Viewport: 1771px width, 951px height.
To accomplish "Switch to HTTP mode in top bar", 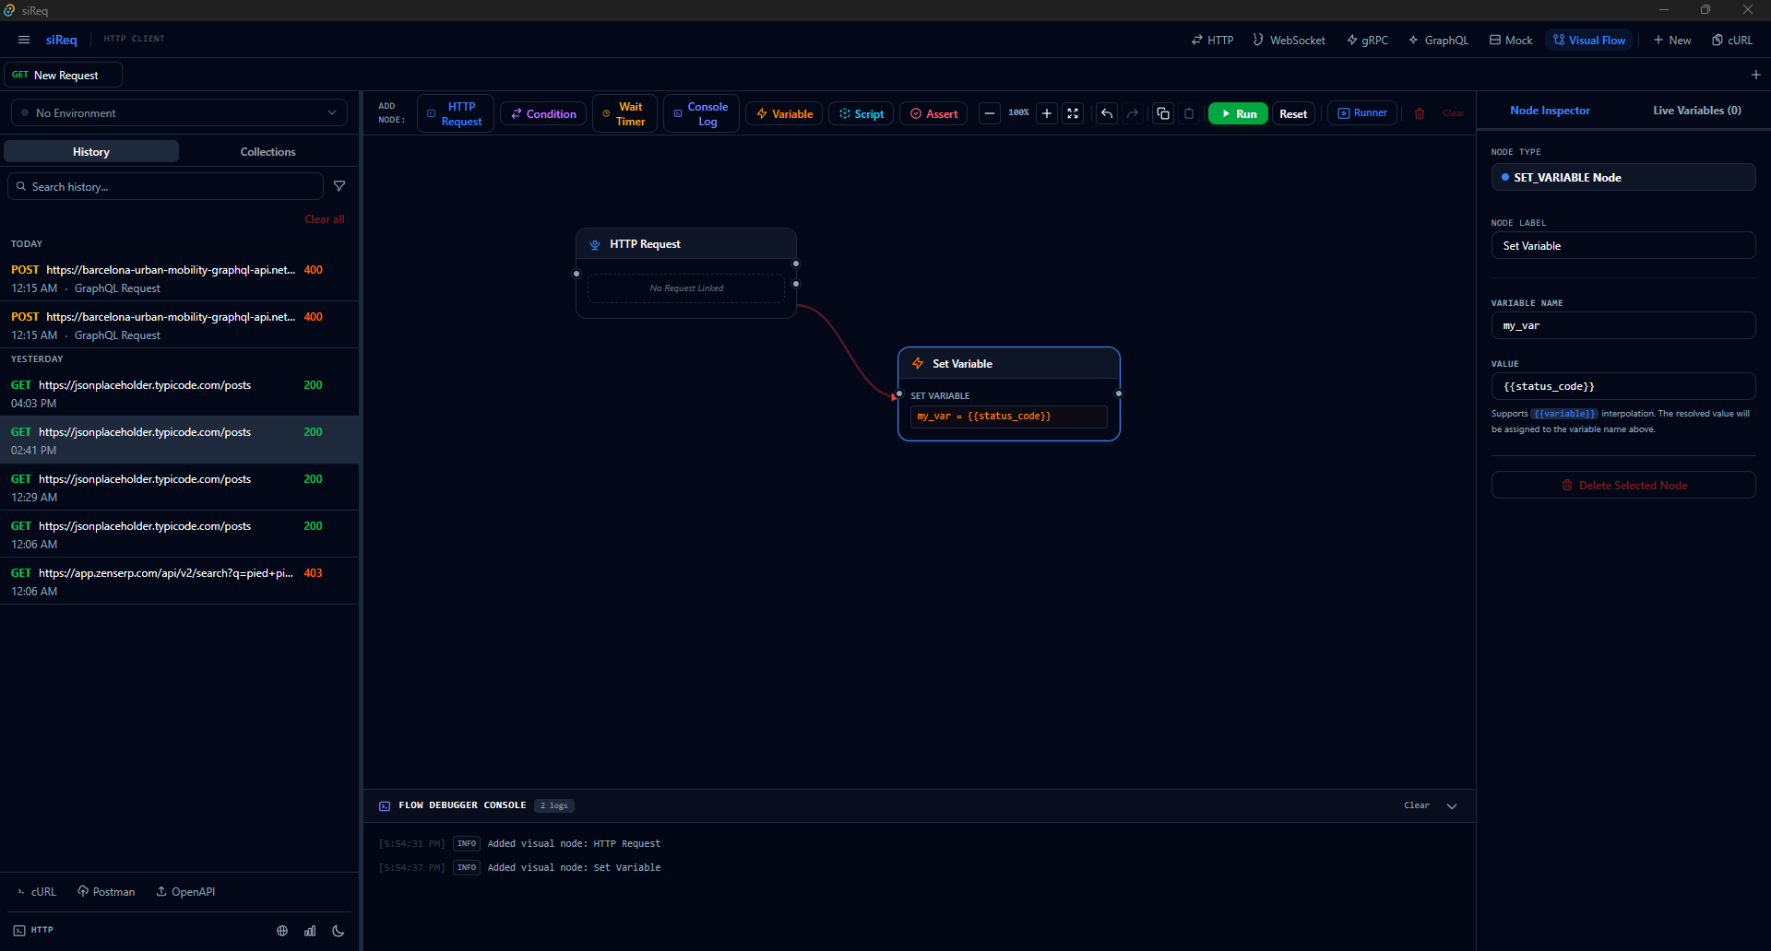I will pos(1212,40).
